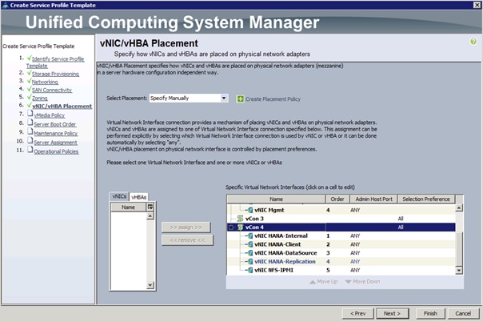Image resolution: width=483 pixels, height=322 pixels.
Task: Go to the vMedia Policy step
Action: (x=50, y=115)
